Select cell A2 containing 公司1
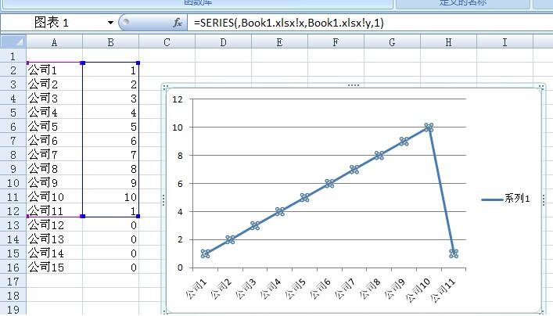 (x=54, y=70)
